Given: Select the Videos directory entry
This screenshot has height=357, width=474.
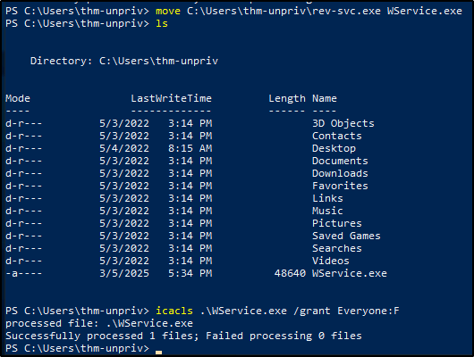Looking at the screenshot, I should pyautogui.click(x=330, y=261).
